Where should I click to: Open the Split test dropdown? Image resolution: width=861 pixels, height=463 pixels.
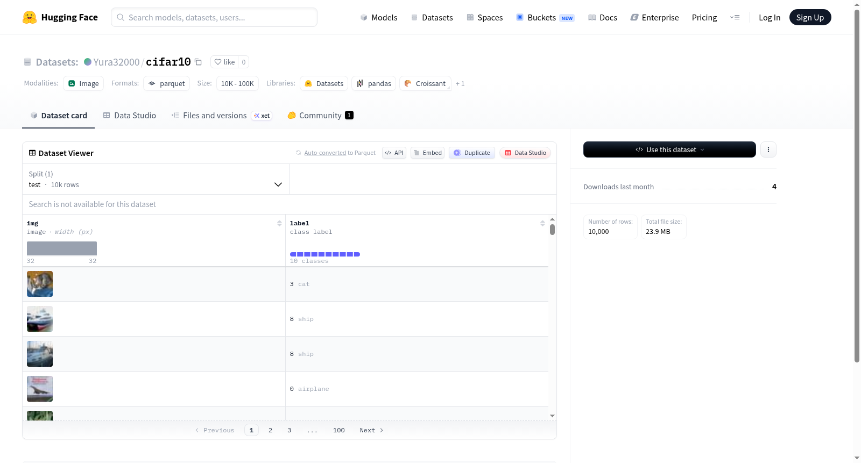pyautogui.click(x=156, y=179)
